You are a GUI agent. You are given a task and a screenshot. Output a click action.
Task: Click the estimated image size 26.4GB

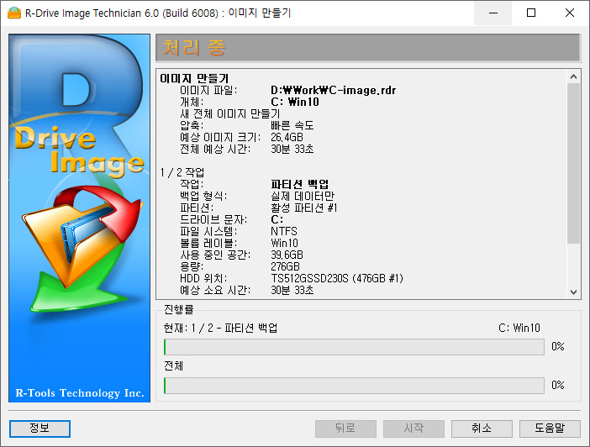click(x=287, y=137)
